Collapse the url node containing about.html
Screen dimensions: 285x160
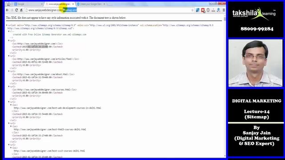(8, 71)
